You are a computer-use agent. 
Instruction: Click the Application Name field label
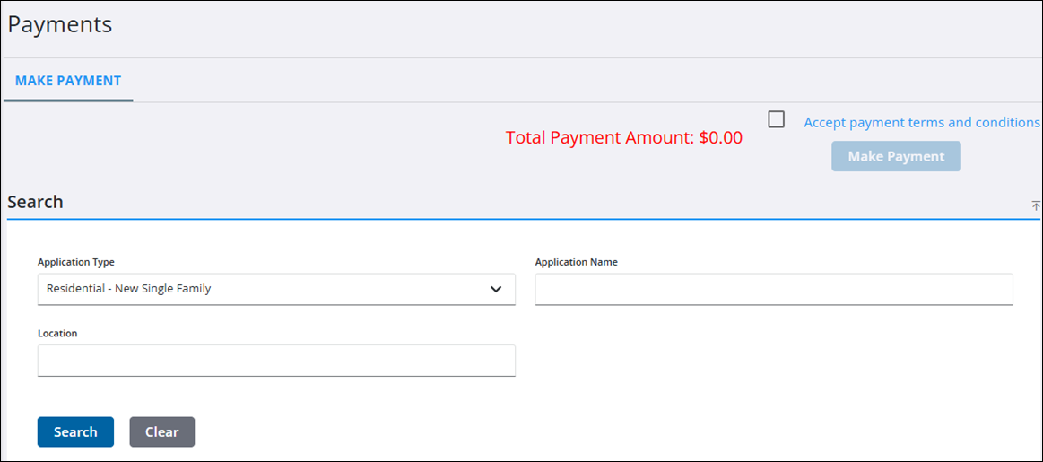point(576,262)
